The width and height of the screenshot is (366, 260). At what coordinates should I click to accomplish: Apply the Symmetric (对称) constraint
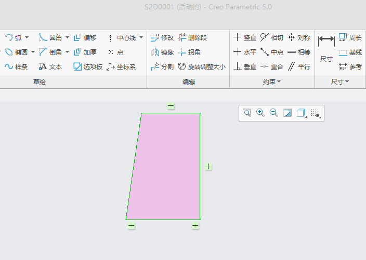(x=299, y=37)
